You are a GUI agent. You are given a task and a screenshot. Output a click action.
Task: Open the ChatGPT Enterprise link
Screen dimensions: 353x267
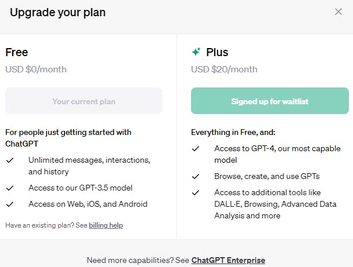tap(228, 260)
